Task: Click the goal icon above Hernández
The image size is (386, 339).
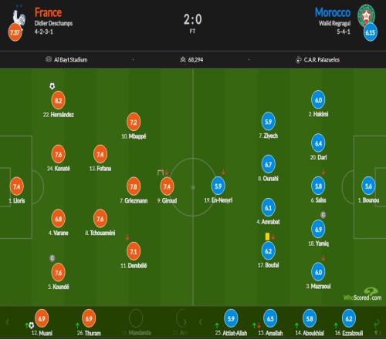Action: click(x=52, y=86)
